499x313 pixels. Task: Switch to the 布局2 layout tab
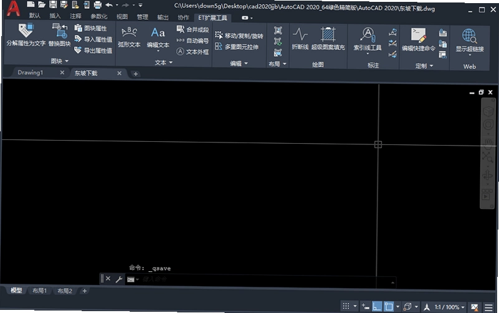coord(65,291)
